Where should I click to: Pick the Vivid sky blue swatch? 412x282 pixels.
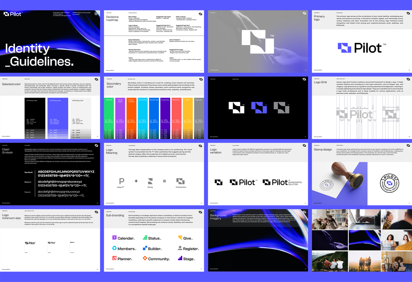[143, 118]
